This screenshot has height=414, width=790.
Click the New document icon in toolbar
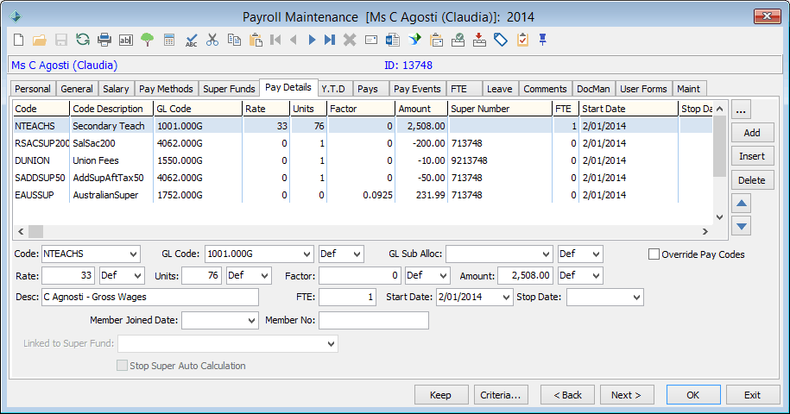(x=19, y=40)
